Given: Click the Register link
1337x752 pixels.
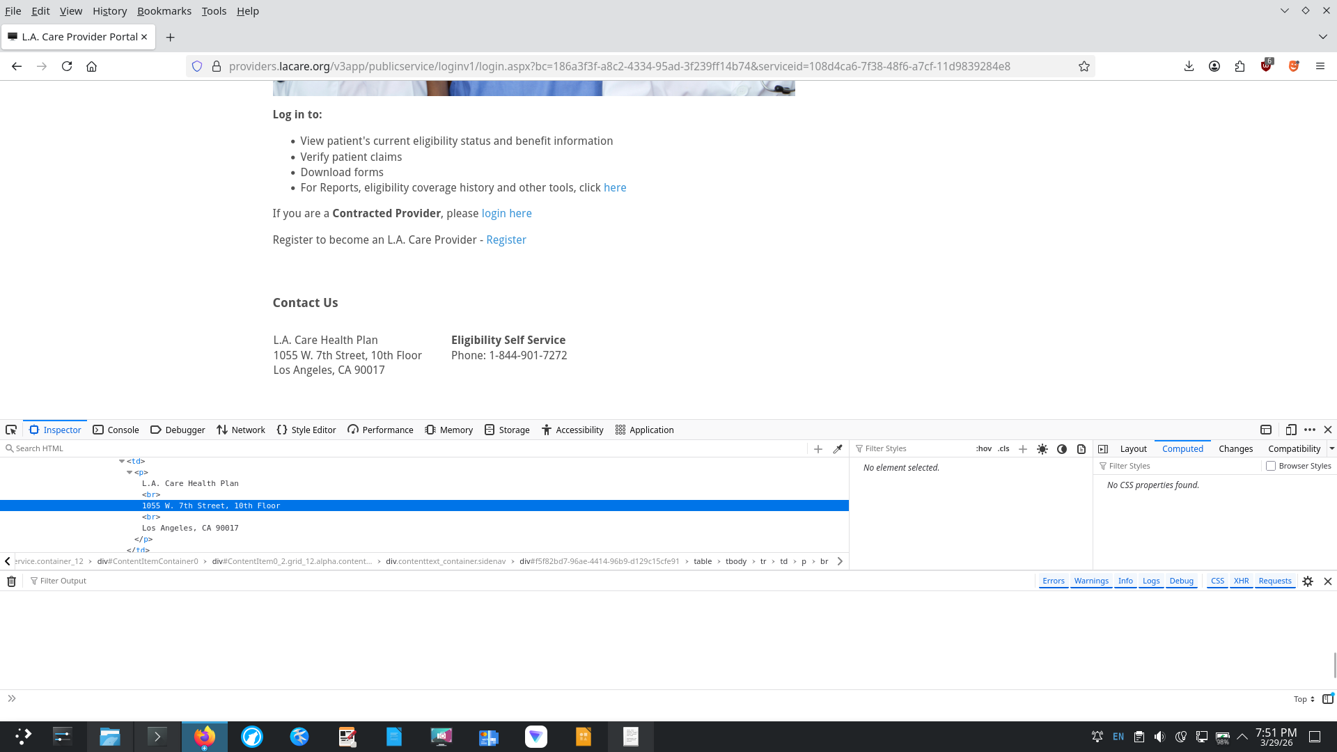Looking at the screenshot, I should [506, 240].
